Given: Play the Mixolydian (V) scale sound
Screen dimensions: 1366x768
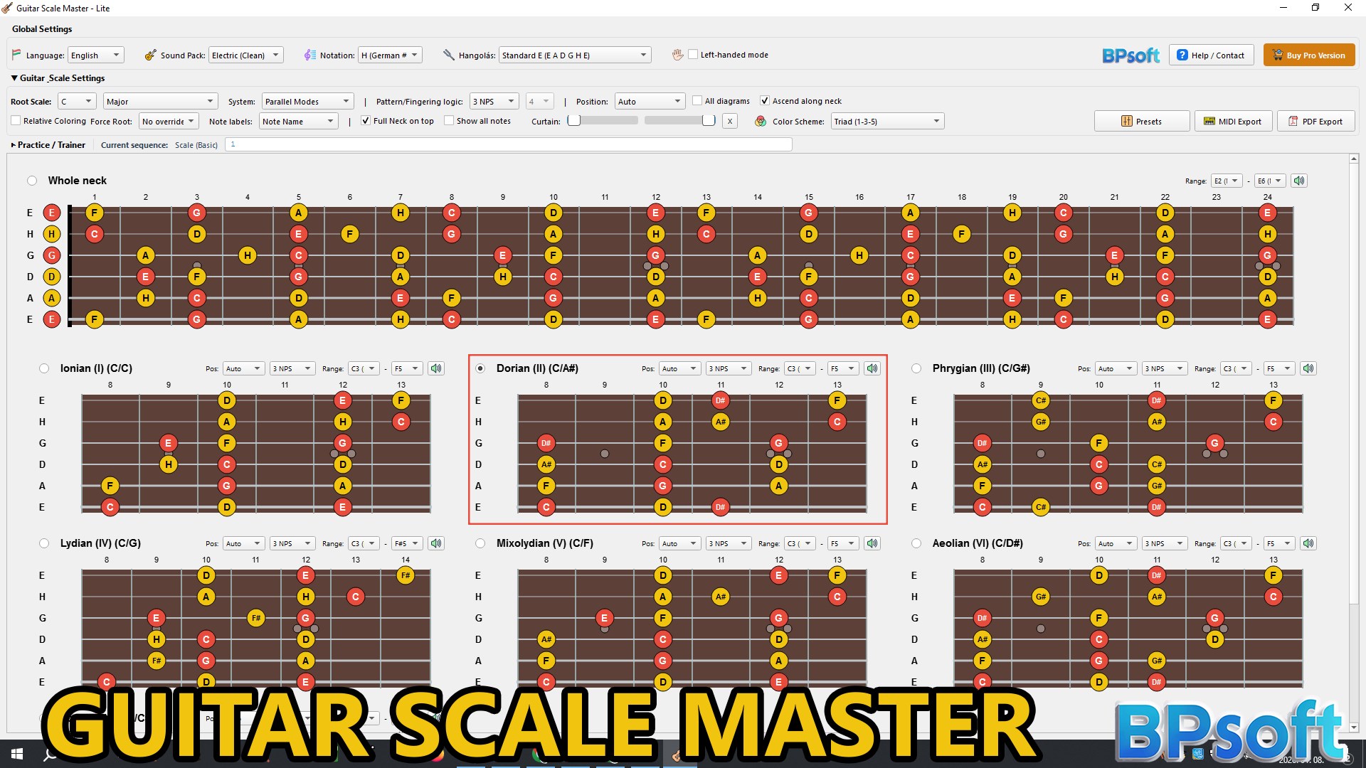Looking at the screenshot, I should click(872, 543).
